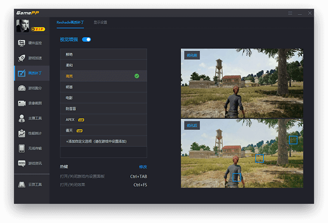The height and width of the screenshot is (223, 328).
Task: Click the 热键 section heading
Action: coord(64,167)
